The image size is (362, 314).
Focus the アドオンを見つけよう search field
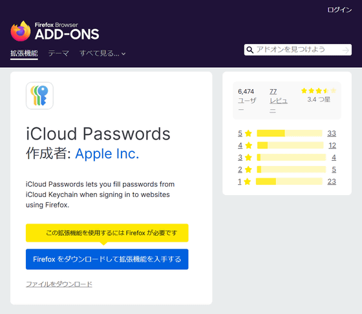[x=298, y=50]
